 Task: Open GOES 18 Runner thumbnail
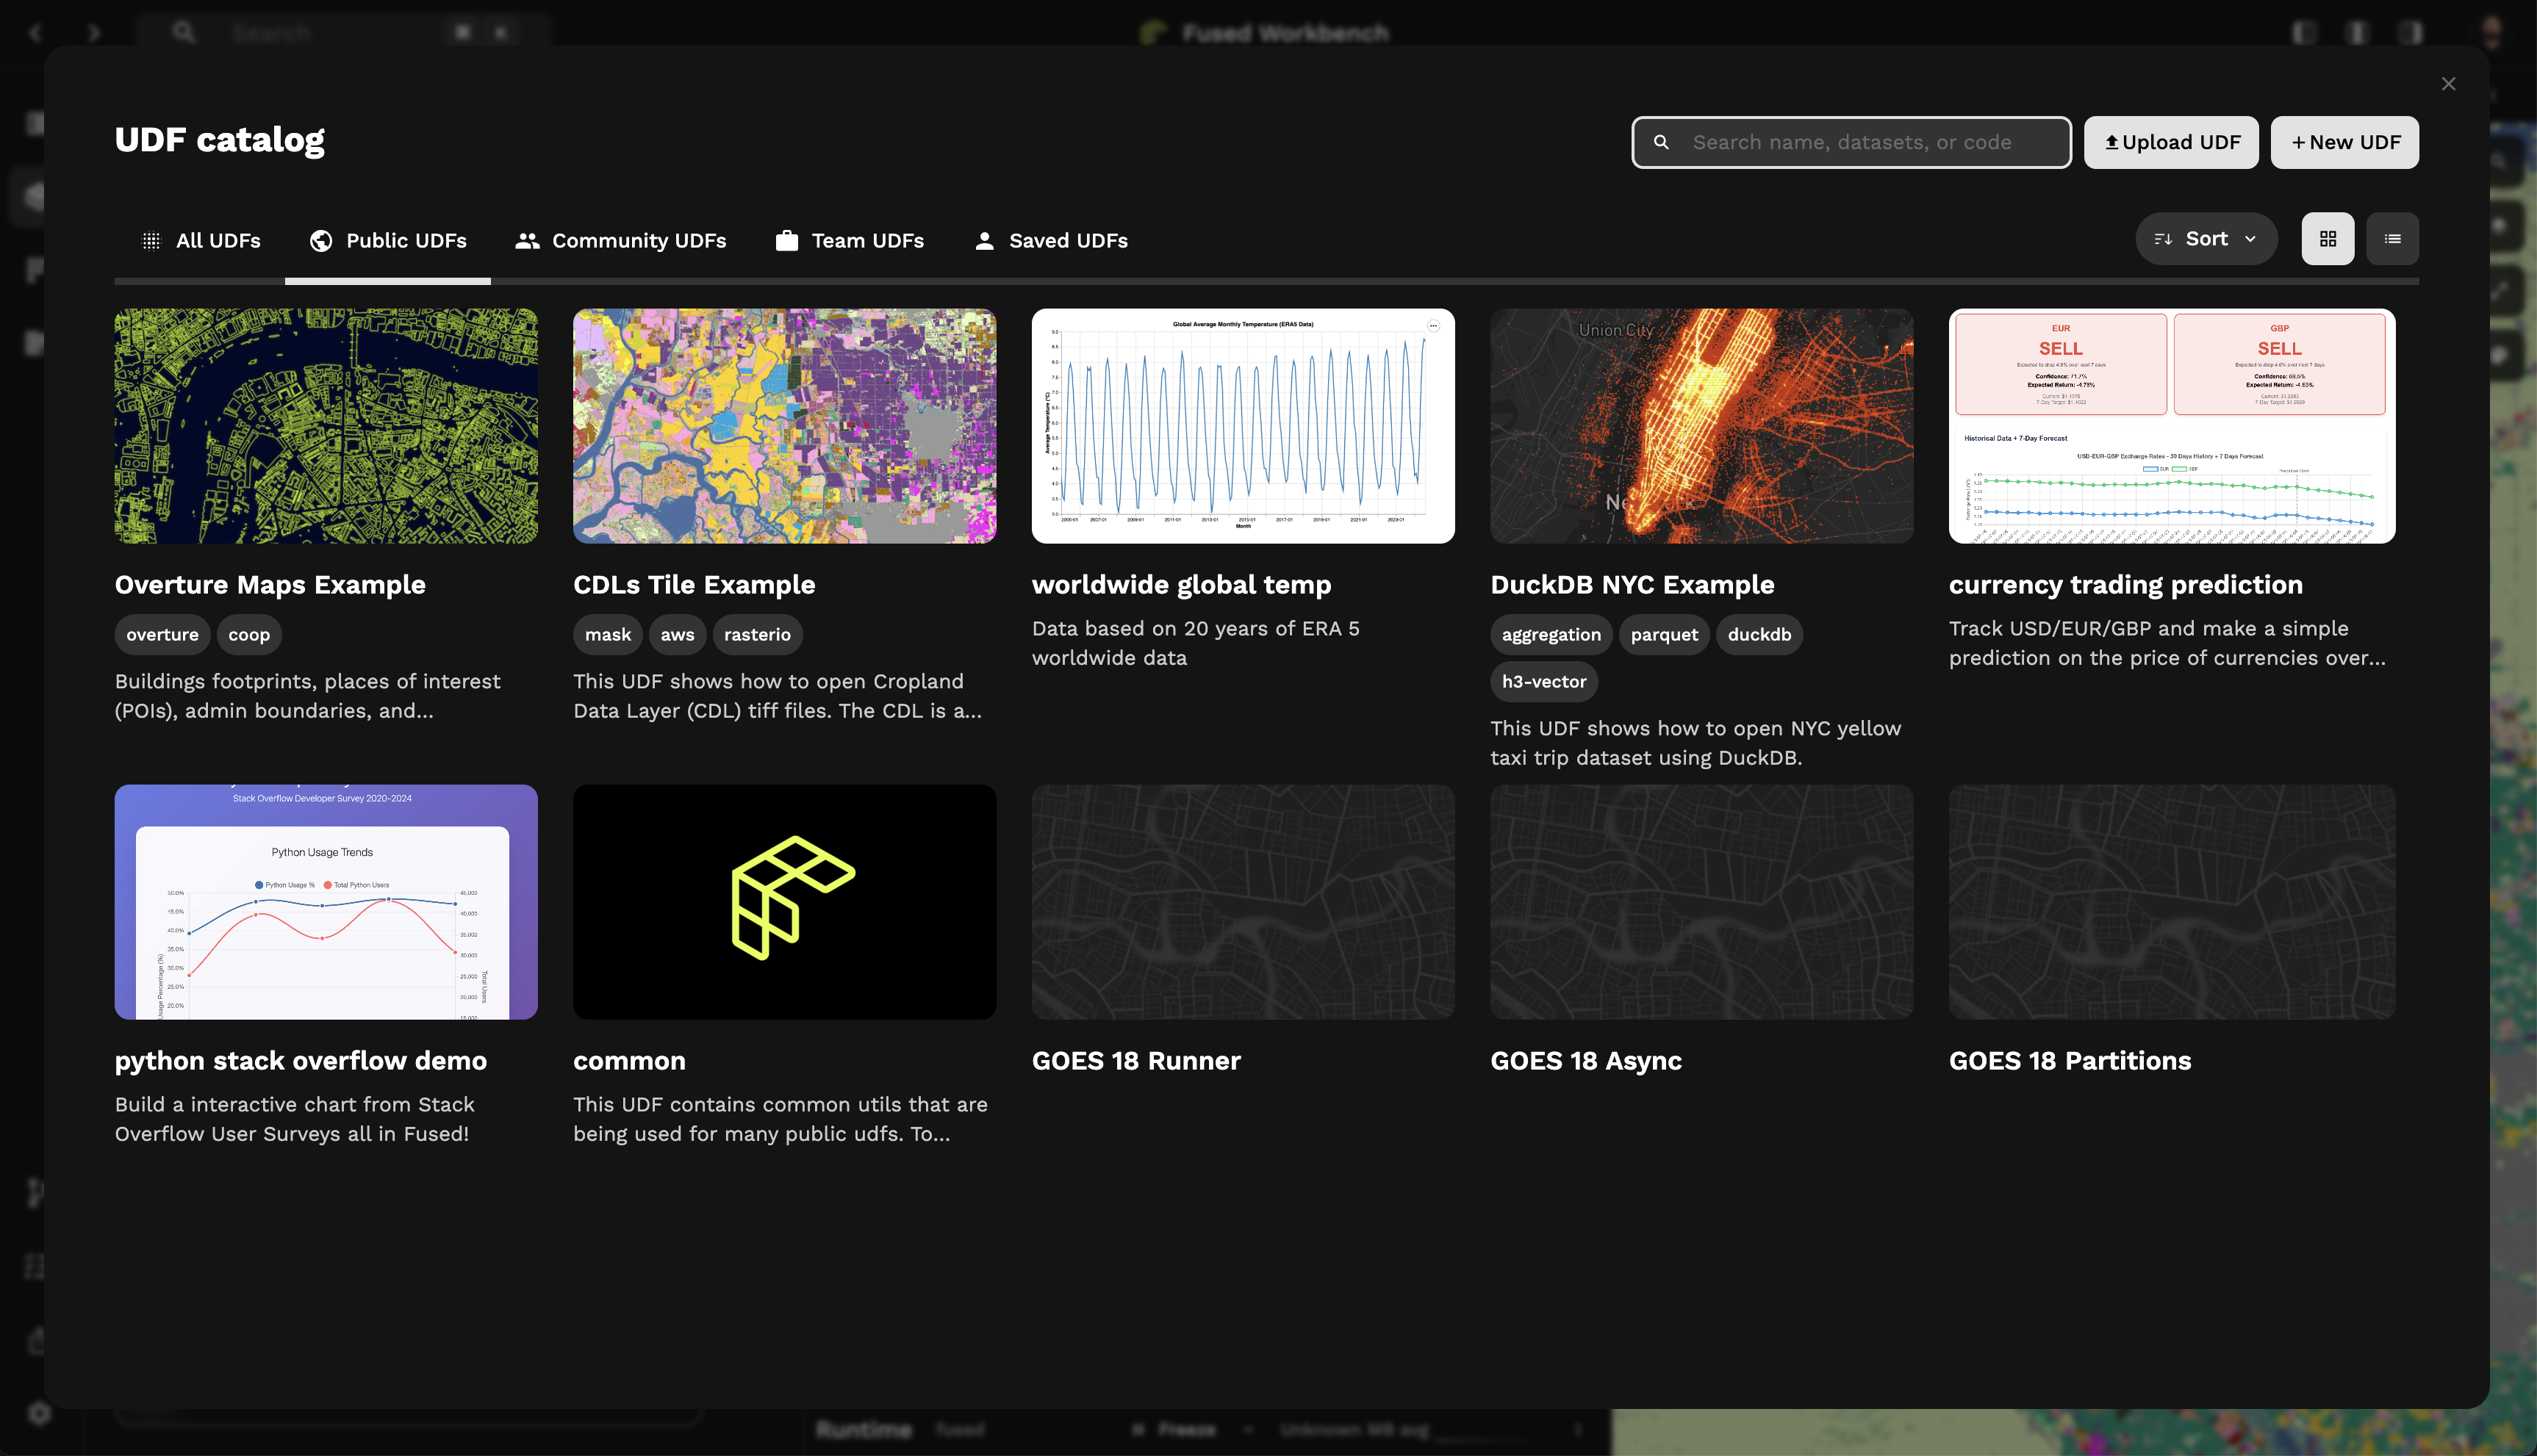pyautogui.click(x=1243, y=902)
